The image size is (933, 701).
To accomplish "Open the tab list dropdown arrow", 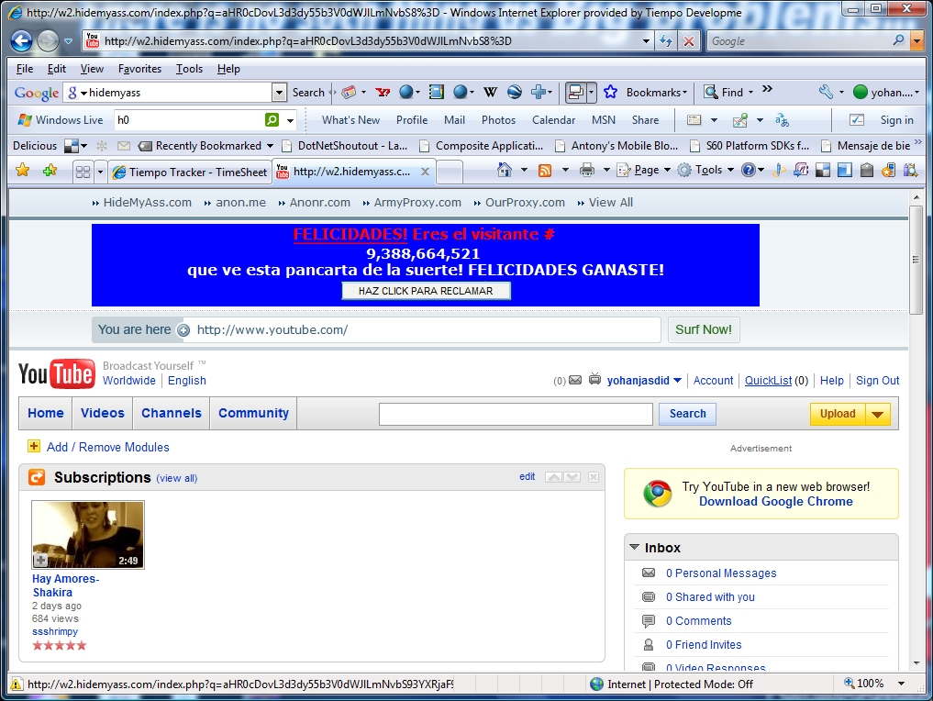I will 100,172.
